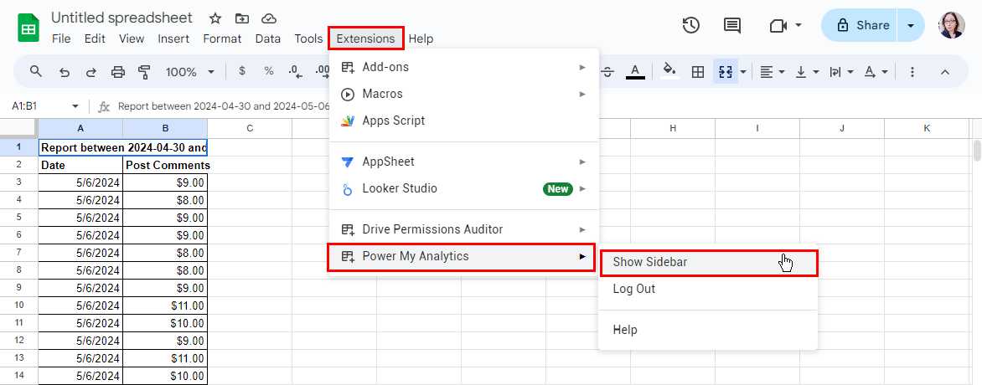Click the print icon in toolbar
982x385 pixels.
point(117,72)
